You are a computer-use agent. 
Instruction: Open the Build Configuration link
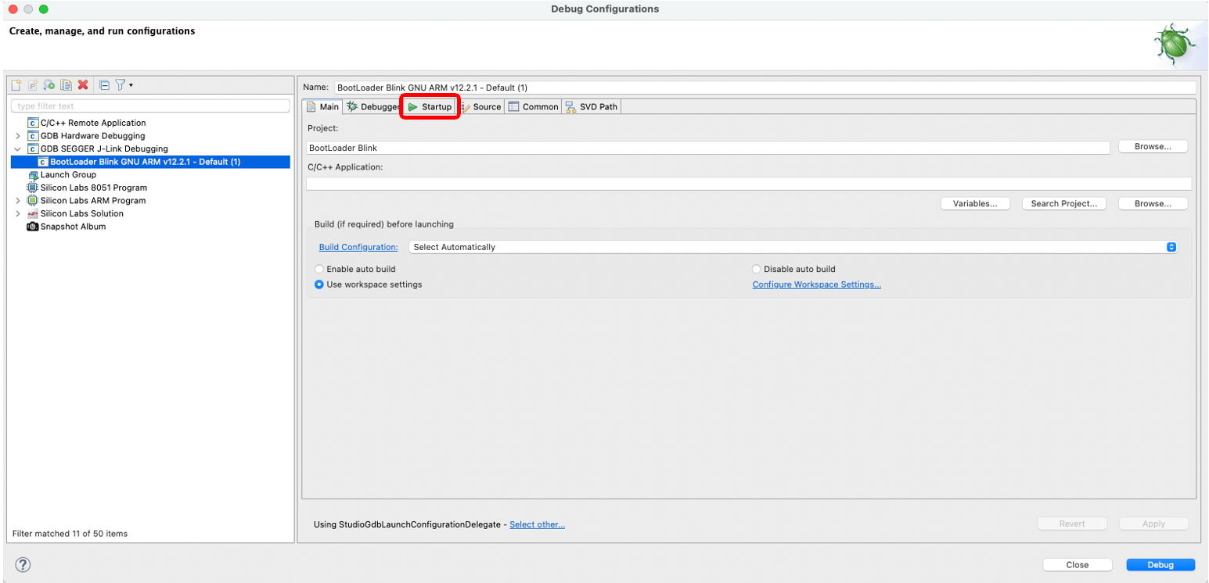point(358,247)
